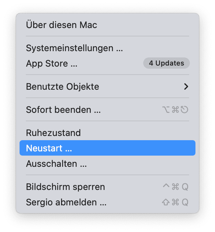Put the Mac into Ruhezustand
The image size is (215, 232).
(x=53, y=133)
